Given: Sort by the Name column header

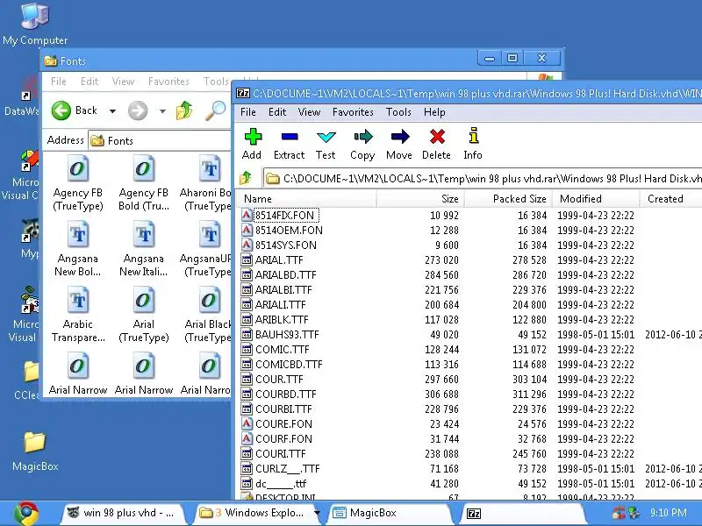Looking at the screenshot, I should pyautogui.click(x=306, y=199).
